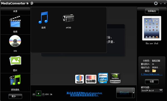Screen dimensions: 167x101
Task: Open the settings gear in title bar
Action: [156, 3]
